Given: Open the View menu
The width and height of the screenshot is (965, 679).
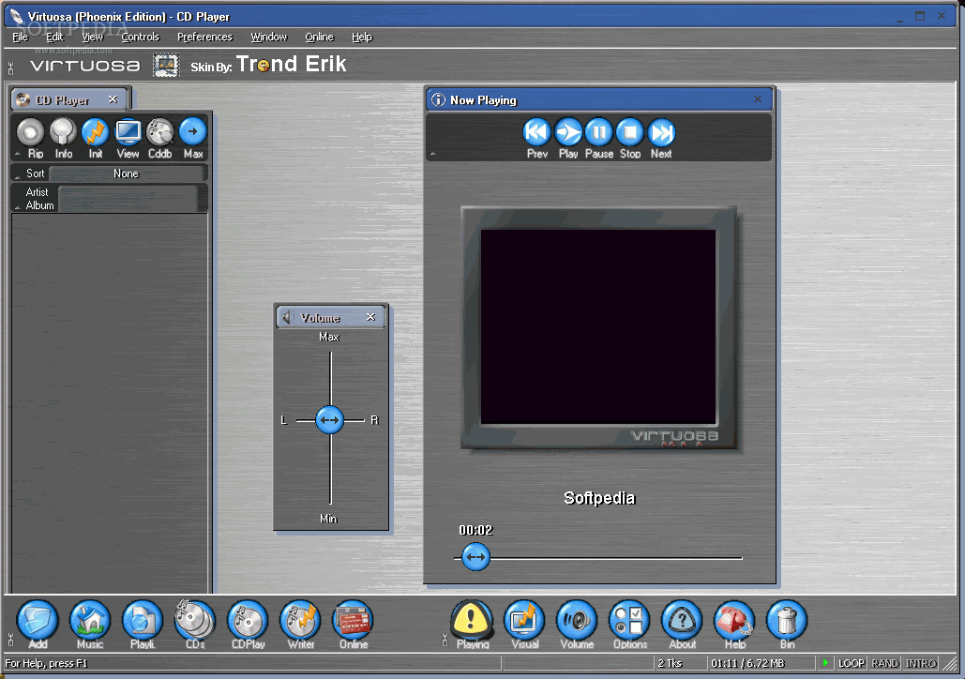Looking at the screenshot, I should (93, 37).
